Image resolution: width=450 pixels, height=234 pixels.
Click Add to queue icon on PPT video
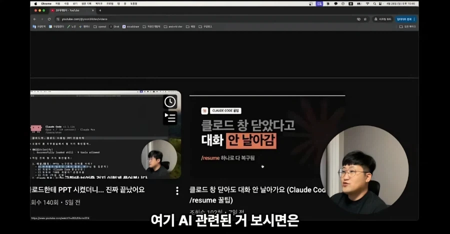pos(170,117)
